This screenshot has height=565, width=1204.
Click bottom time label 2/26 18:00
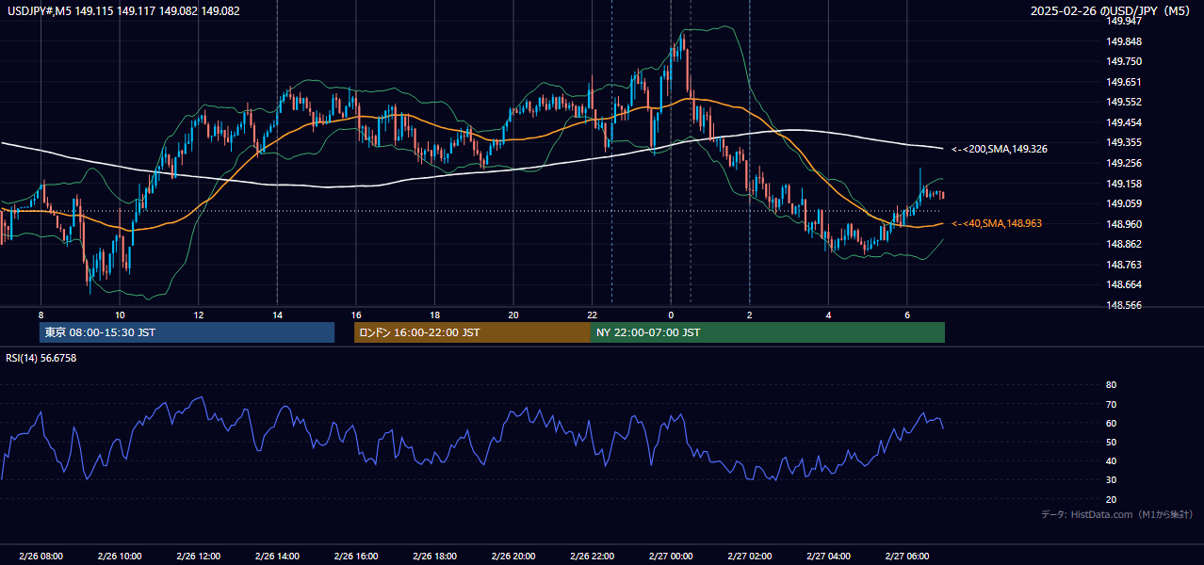434,557
